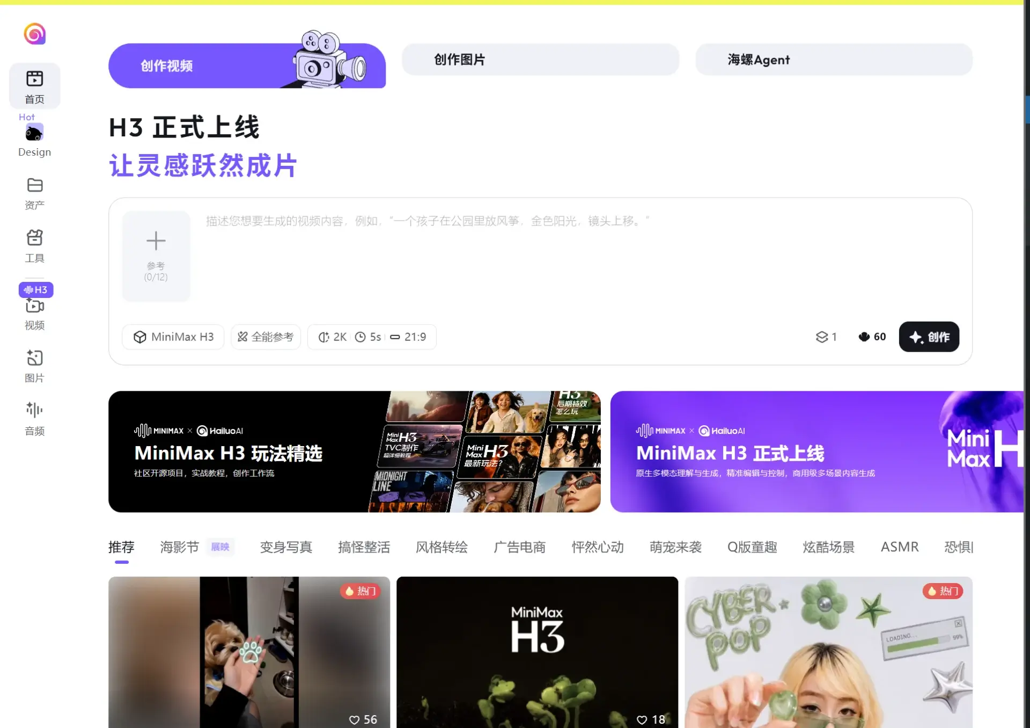Open the 5s duration setting
This screenshot has height=728, width=1030.
(368, 337)
